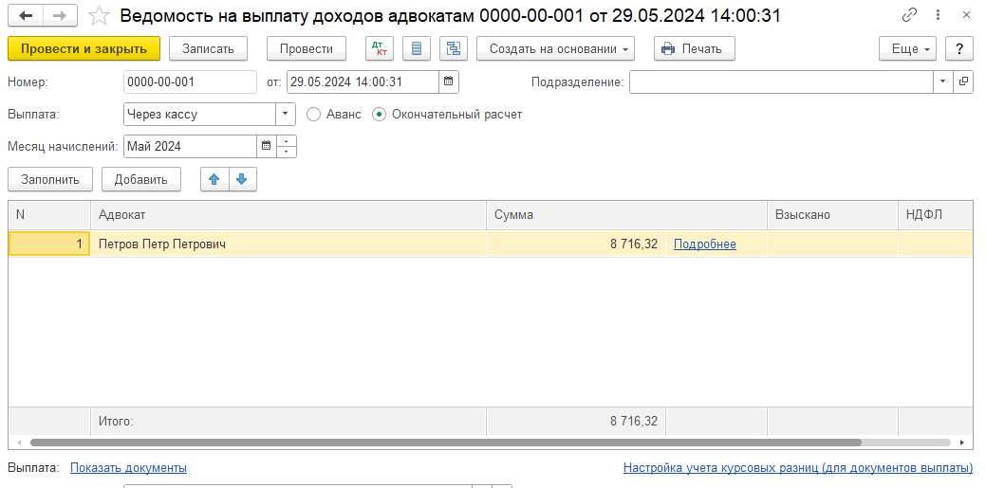This screenshot has width=986, height=488.
Task: Show Дт/Кт accounting entries icon
Action: (380, 49)
